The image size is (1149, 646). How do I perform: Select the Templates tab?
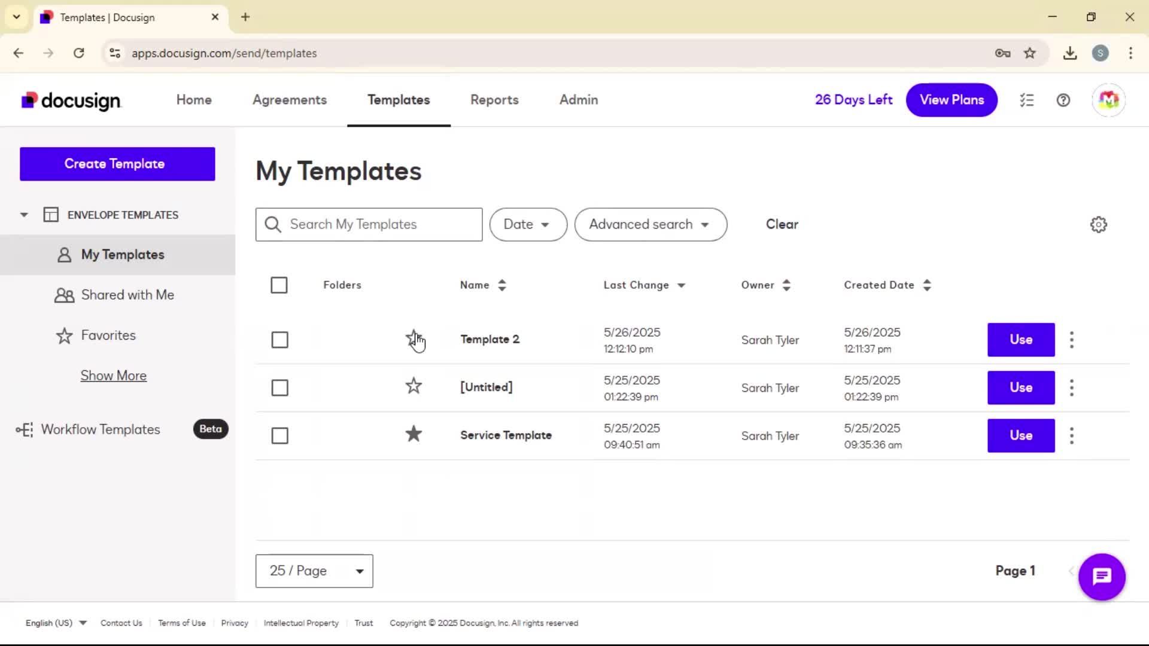coord(399,100)
